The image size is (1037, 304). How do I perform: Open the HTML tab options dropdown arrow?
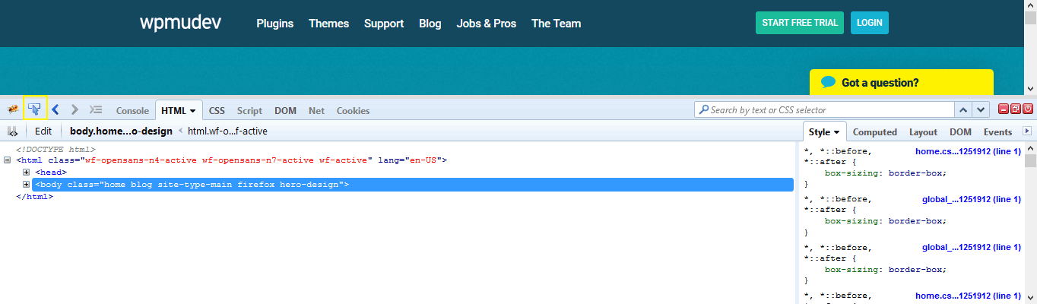[x=193, y=111]
